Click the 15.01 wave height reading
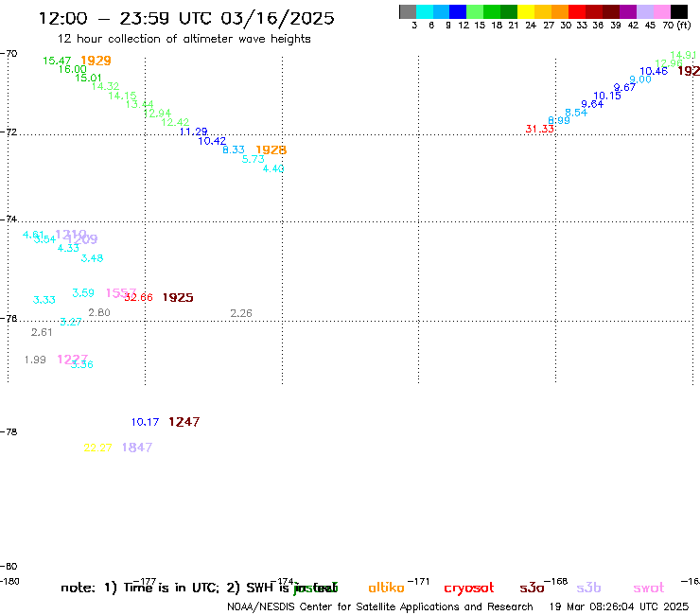 pos(88,78)
